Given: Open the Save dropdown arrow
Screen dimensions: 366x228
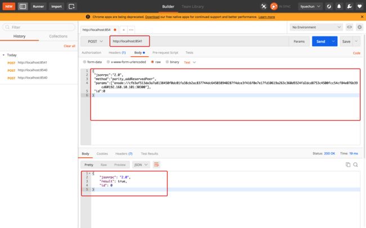Looking at the screenshot, I should click(x=356, y=41).
